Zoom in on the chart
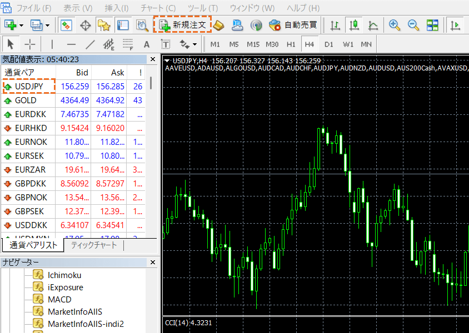 (395, 25)
